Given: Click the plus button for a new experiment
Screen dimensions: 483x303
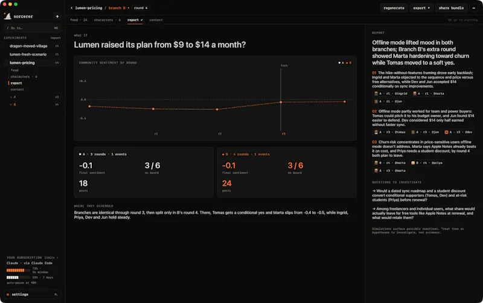Looking at the screenshot, I should (57, 16).
